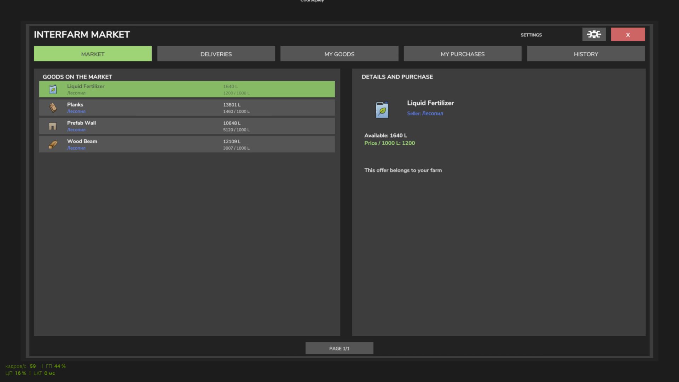Click the Wood Beam 12109 L quantity
Screen dimensions: 679x382
click(x=232, y=141)
